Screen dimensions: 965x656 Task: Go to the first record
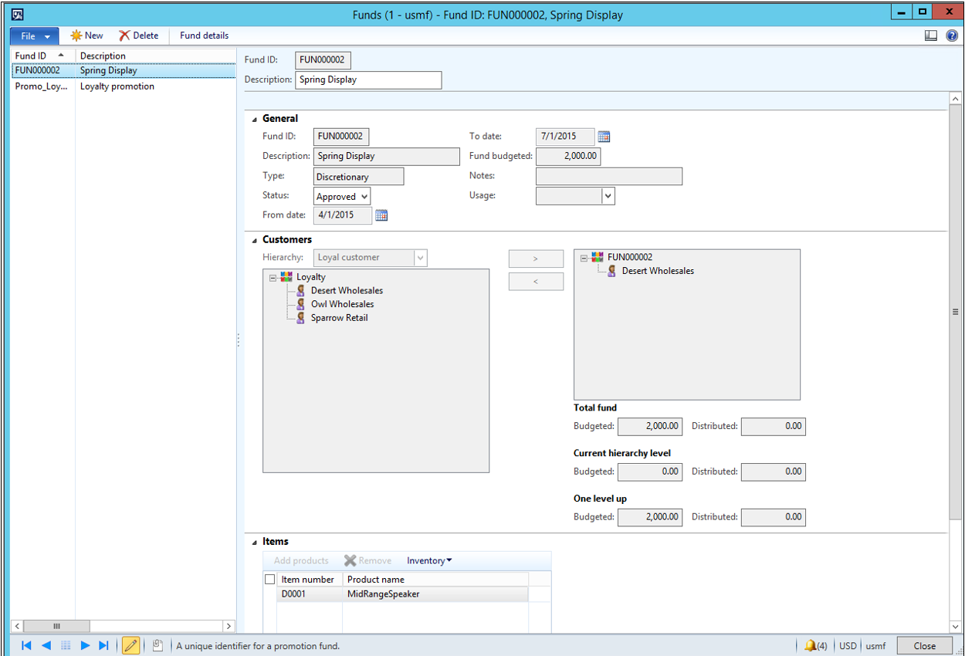point(26,645)
